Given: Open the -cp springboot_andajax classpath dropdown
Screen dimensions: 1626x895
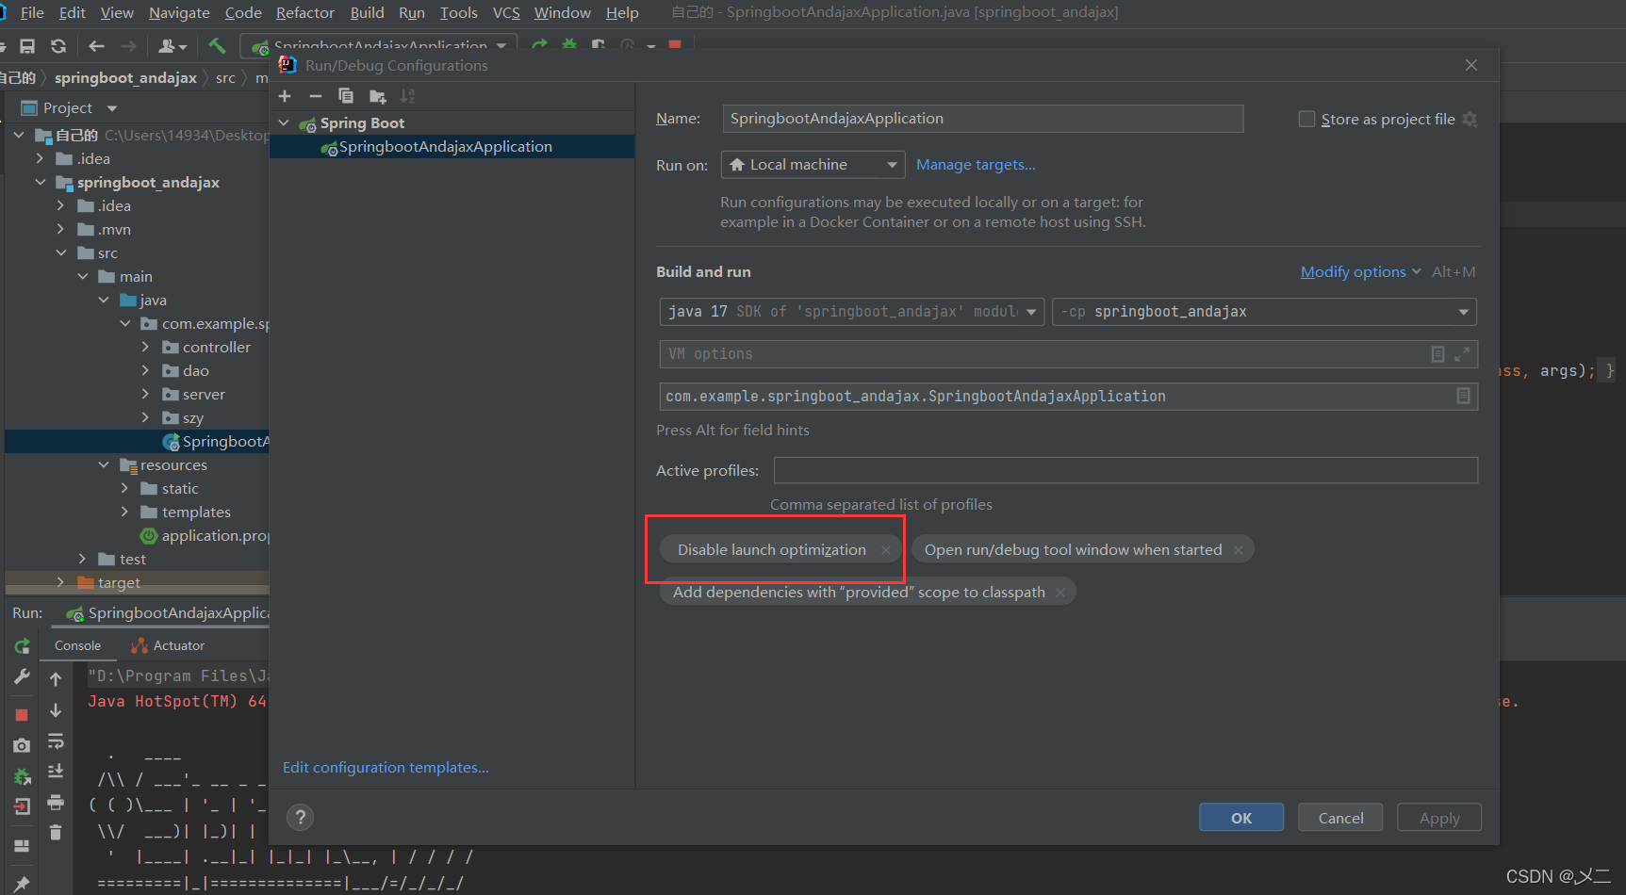Looking at the screenshot, I should point(1264,312).
